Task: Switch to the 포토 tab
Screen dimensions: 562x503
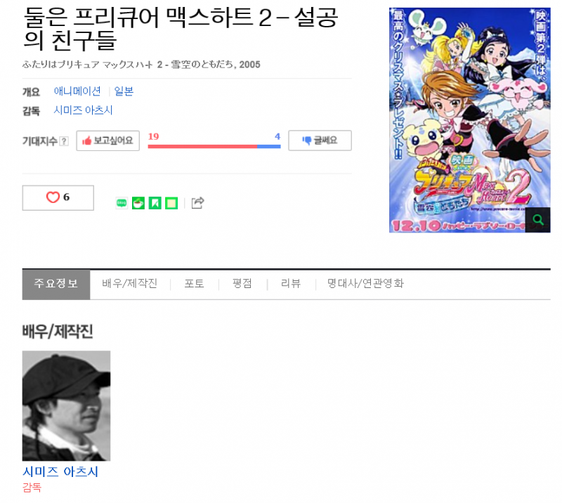Action: click(195, 284)
